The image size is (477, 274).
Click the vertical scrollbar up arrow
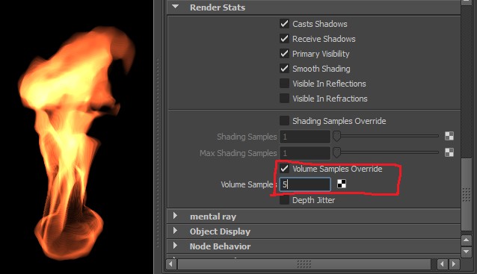467,240
